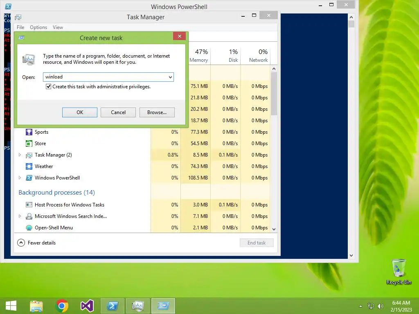Image resolution: width=419 pixels, height=314 pixels.
Task: Click the taskbar clock showing 6:44 AM
Action: pos(401,306)
